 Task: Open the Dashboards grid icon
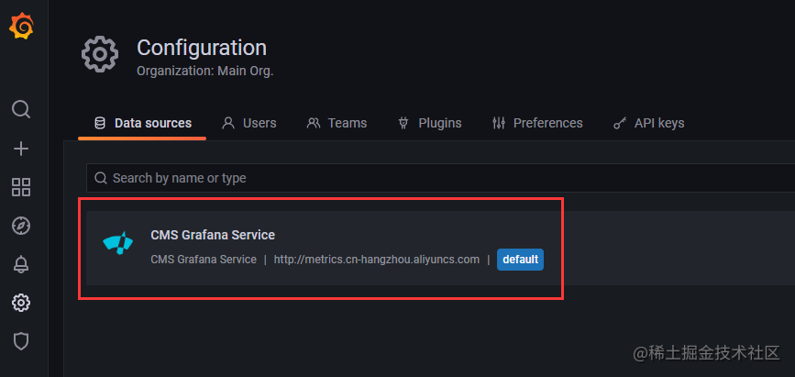point(21,187)
